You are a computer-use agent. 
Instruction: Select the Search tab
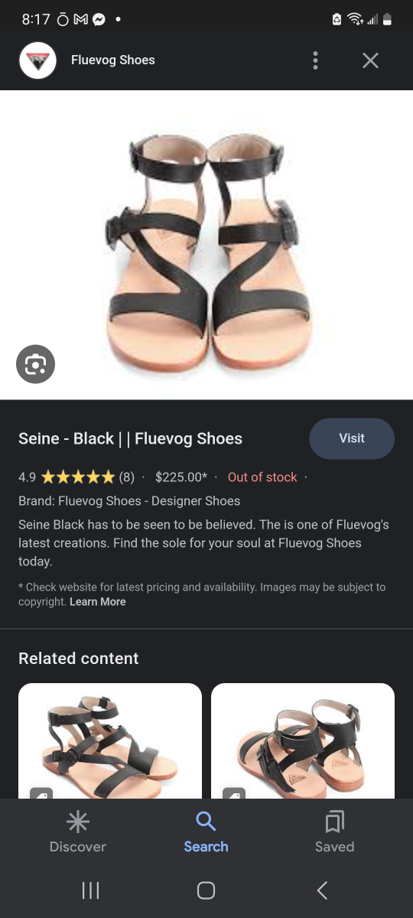pos(206,832)
